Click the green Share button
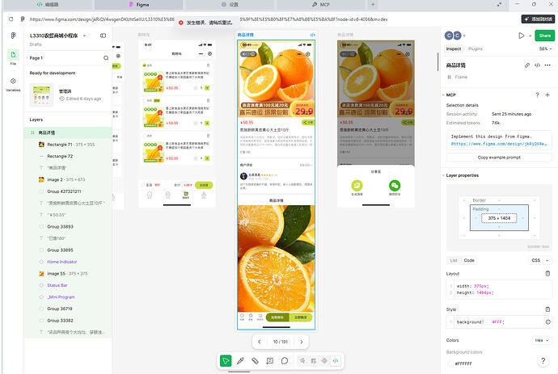 point(544,36)
